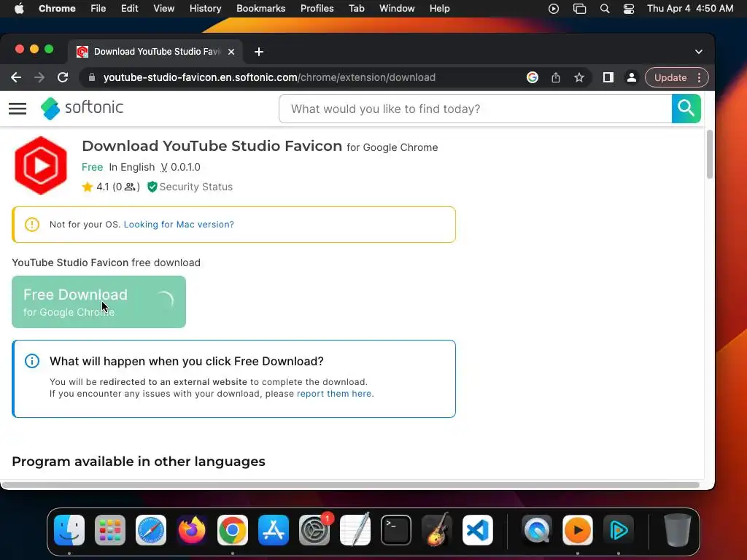
Task: Open the Bookmarks menu
Action: tap(260, 9)
